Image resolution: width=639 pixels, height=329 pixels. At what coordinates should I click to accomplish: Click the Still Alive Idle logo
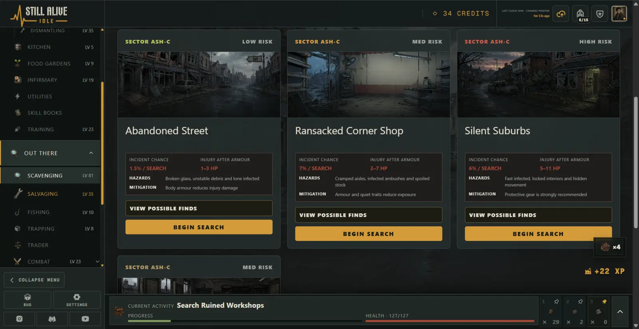coord(39,15)
